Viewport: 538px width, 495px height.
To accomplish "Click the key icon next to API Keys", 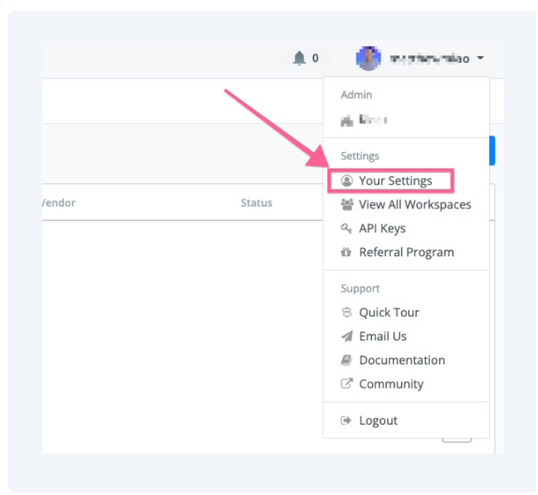I will coord(347,228).
